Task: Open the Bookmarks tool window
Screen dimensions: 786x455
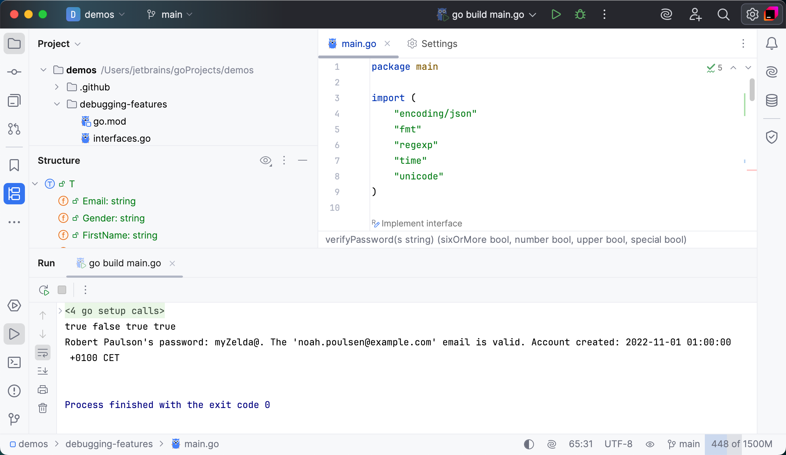Action: pyautogui.click(x=14, y=165)
